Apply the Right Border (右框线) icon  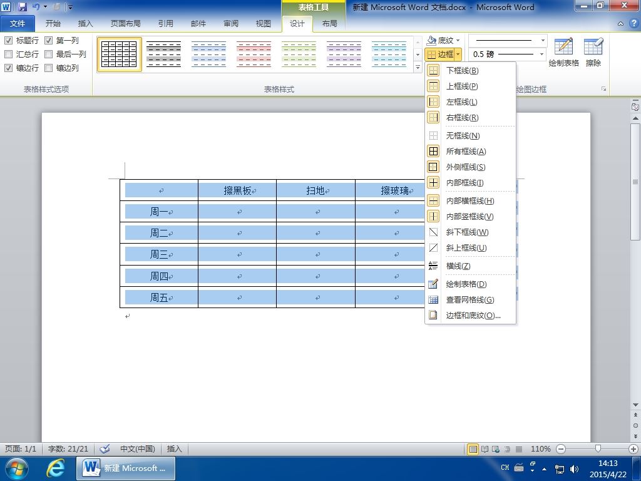click(433, 117)
